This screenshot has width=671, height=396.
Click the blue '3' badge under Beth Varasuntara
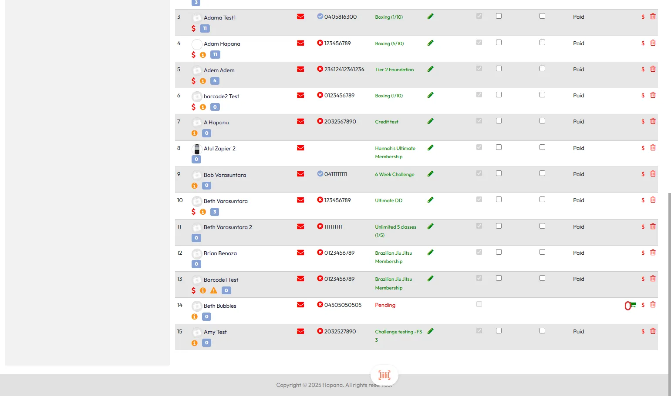coord(215,212)
